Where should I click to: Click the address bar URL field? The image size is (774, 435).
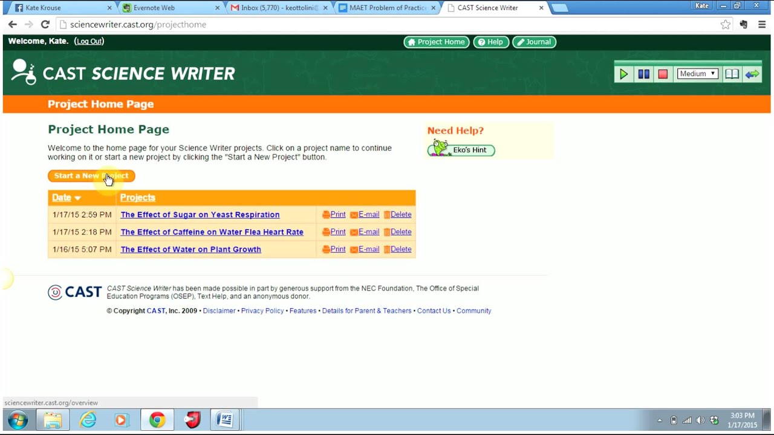point(387,24)
